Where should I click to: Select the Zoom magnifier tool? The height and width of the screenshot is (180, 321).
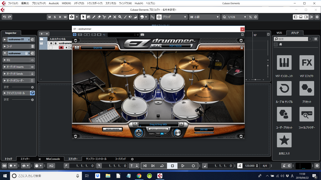pyautogui.click(x=120, y=17)
